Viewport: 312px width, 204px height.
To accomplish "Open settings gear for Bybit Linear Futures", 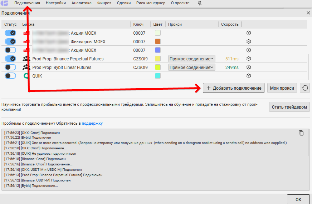I will tap(249, 67).
